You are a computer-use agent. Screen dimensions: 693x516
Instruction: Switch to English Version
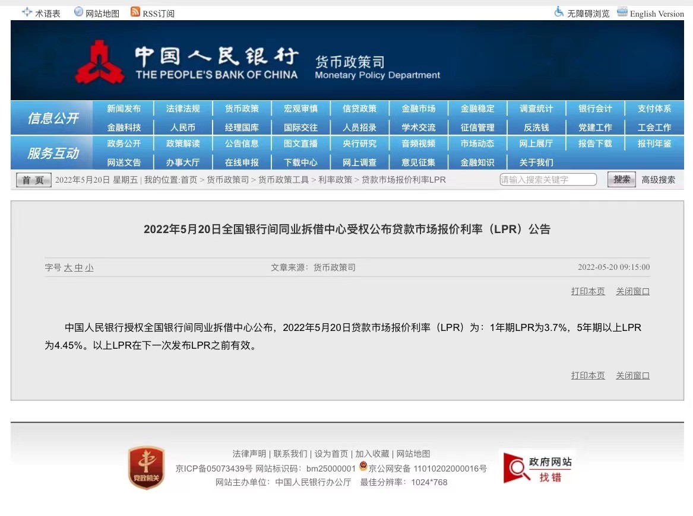[x=657, y=14]
